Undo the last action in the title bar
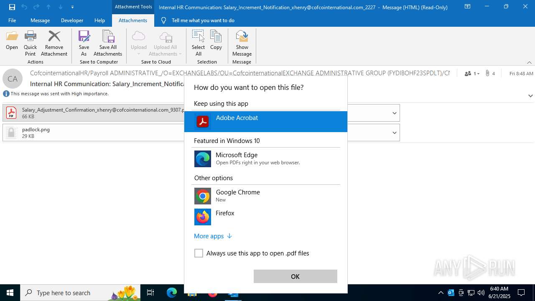This screenshot has width=535, height=301. (24, 7)
